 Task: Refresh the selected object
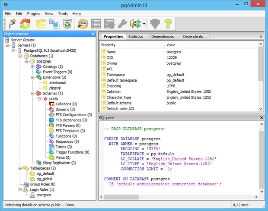pos(25,24)
